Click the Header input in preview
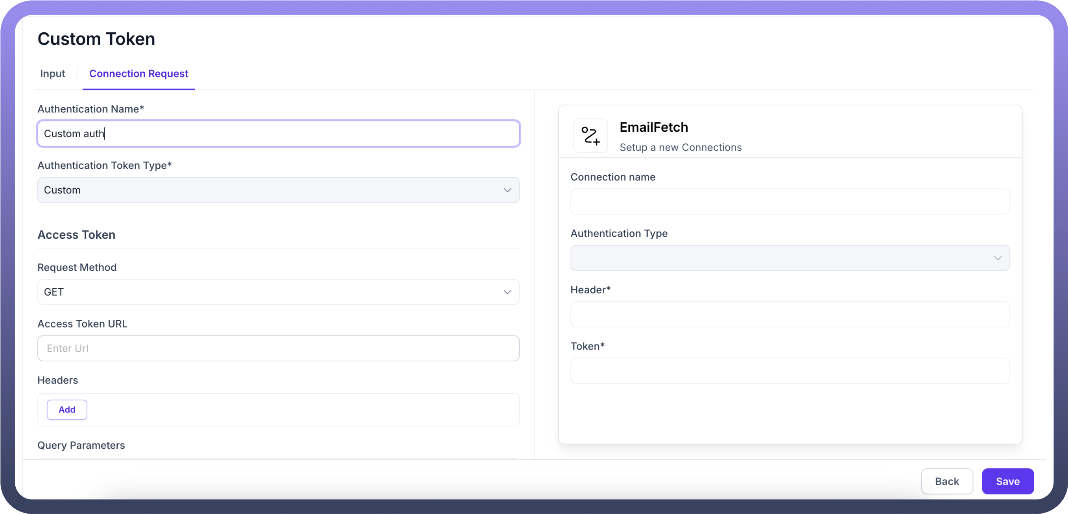 pos(789,314)
